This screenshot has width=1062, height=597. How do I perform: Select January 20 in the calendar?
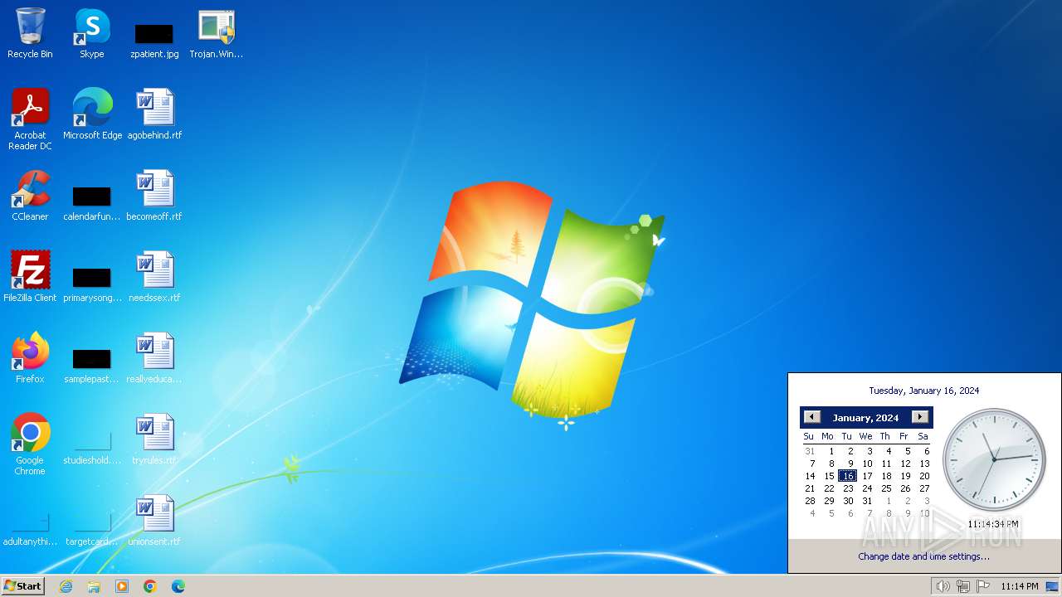click(x=924, y=476)
